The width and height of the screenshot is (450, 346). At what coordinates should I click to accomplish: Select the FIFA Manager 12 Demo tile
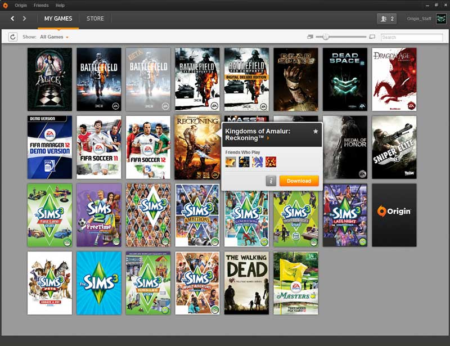coord(49,147)
